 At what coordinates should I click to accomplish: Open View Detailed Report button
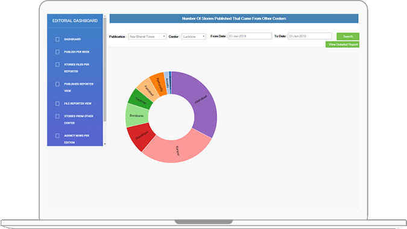342,45
